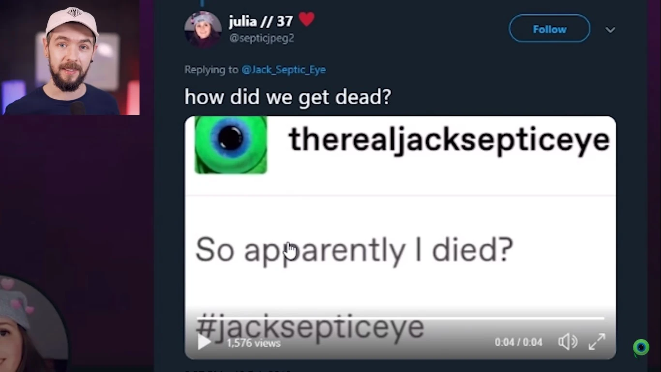Click the 1,576 views counter
The image size is (661, 372).
tap(254, 343)
